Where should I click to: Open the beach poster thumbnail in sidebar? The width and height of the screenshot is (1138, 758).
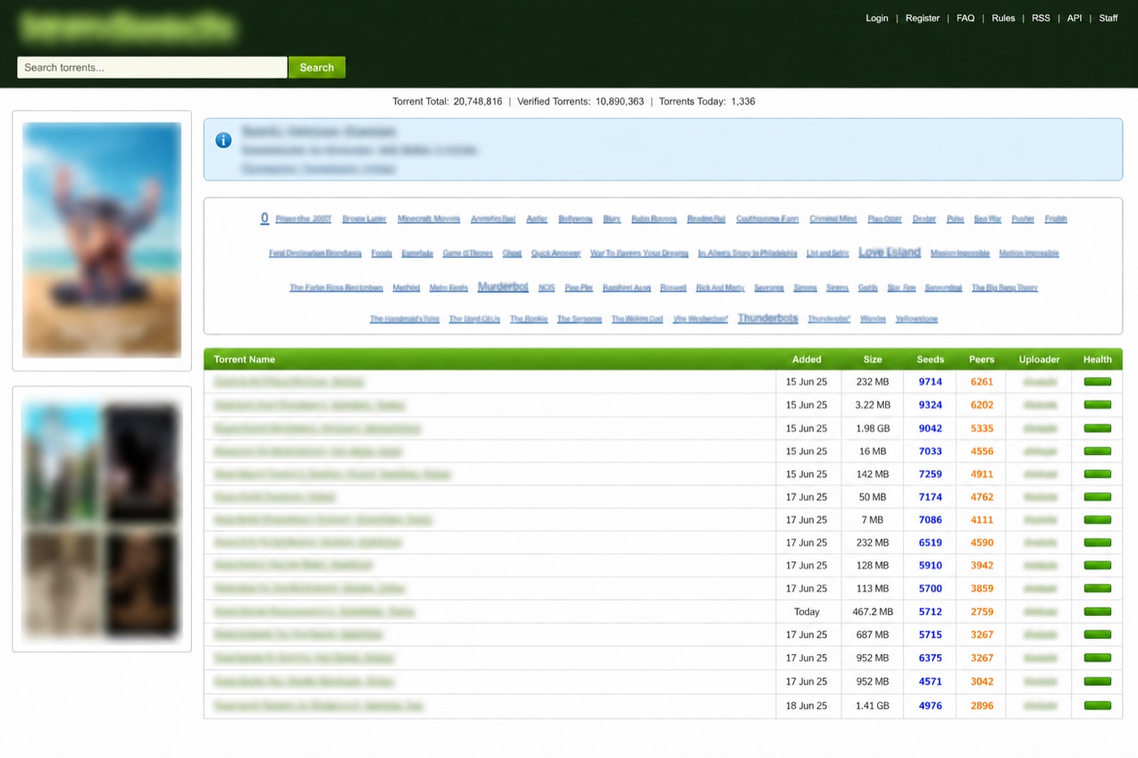(102, 240)
